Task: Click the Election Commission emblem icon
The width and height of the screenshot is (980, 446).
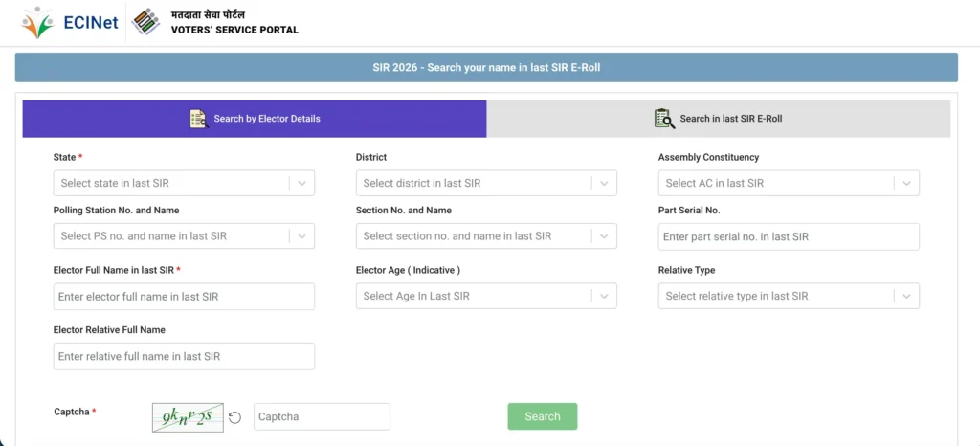Action: tap(145, 22)
